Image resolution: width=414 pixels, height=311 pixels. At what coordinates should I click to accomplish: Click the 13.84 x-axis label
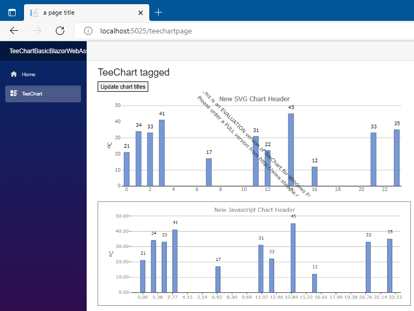(291, 297)
